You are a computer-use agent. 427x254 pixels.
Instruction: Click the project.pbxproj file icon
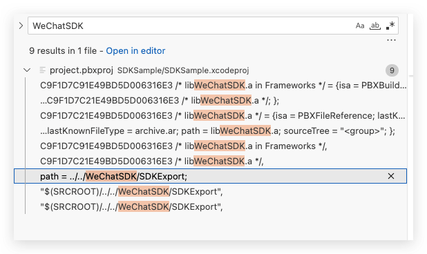pos(42,70)
